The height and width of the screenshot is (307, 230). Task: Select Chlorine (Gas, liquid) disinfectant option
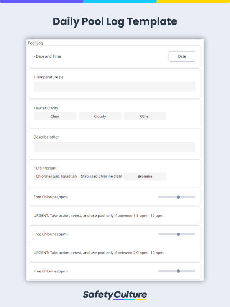coord(55,177)
